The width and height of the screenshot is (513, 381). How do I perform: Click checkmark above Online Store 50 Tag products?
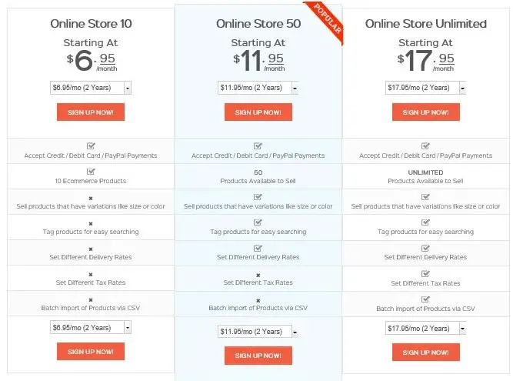pos(258,222)
